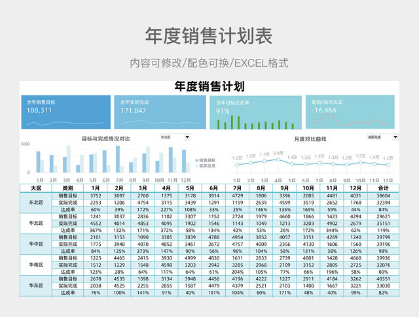Select the 全年实际完成 171,847 card
This screenshot has height=317, width=419.
click(160, 112)
